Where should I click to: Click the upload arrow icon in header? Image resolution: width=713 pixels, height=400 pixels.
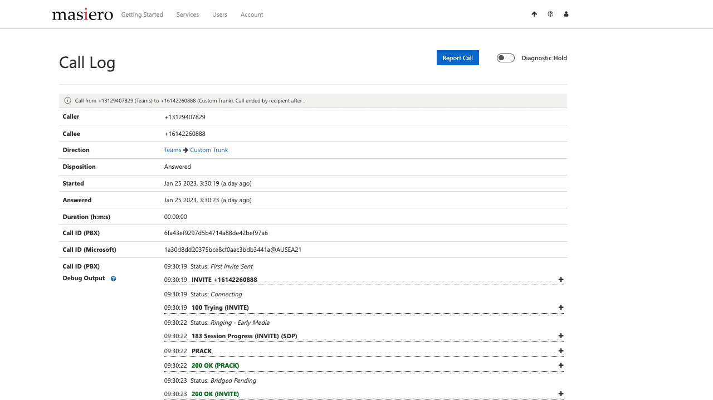[x=534, y=14]
